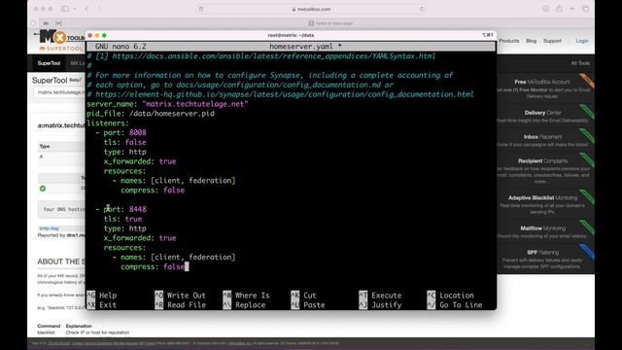The height and width of the screenshot is (350, 622).
Task: Open Support menu on MxToolbox
Action: [x=552, y=41]
